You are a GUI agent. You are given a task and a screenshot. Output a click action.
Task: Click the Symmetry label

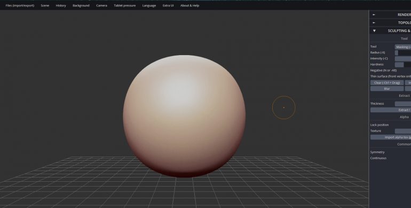coord(377,152)
